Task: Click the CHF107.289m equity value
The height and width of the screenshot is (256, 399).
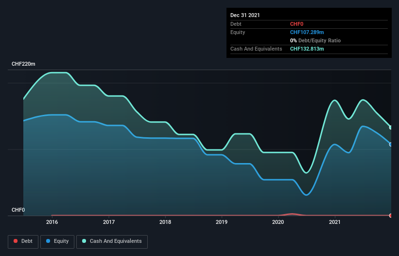Action: click(x=307, y=32)
